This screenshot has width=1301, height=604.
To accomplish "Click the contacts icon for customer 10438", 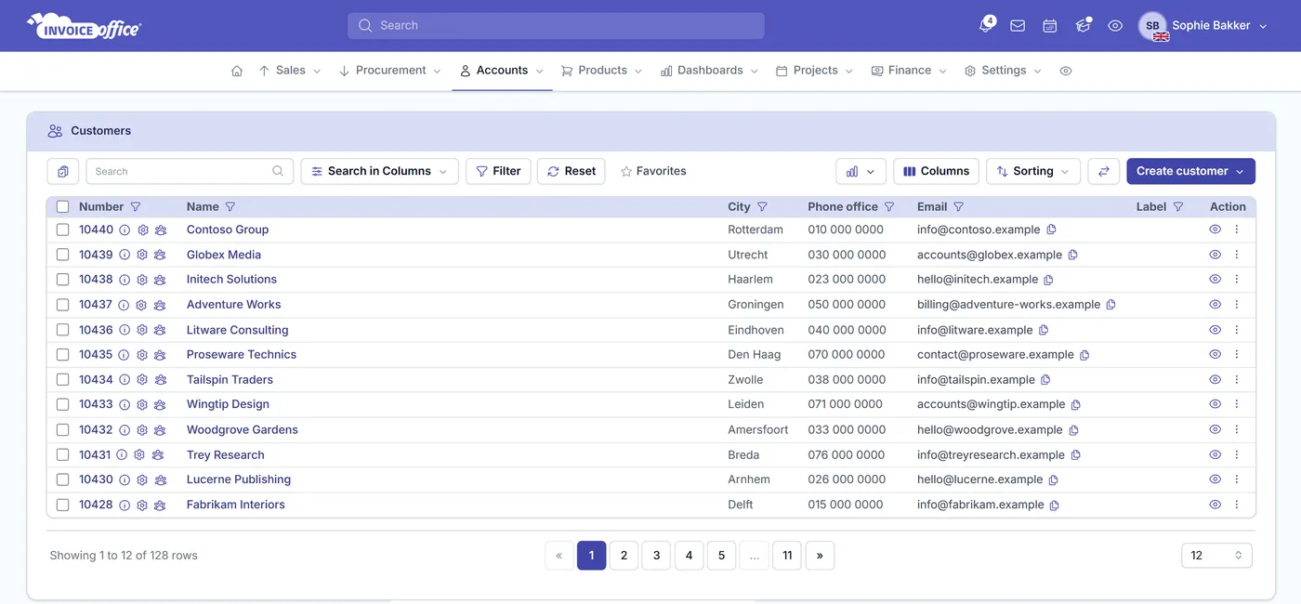I will click(160, 280).
